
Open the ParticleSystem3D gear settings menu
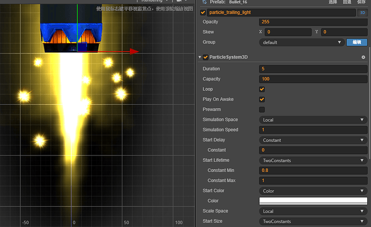[x=363, y=57]
